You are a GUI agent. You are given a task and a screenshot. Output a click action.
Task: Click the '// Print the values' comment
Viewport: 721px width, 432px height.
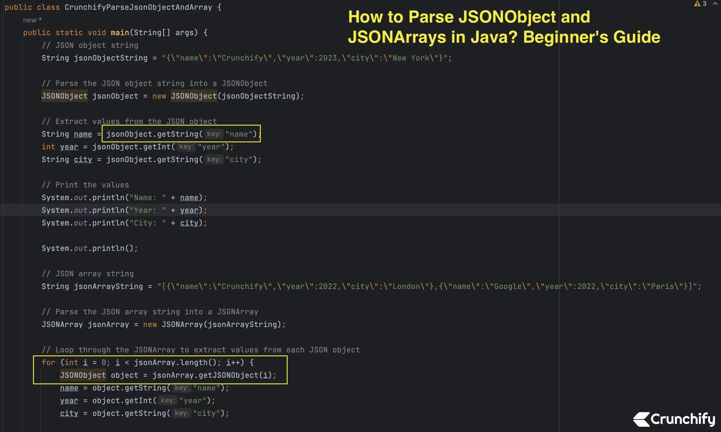[x=85, y=185]
